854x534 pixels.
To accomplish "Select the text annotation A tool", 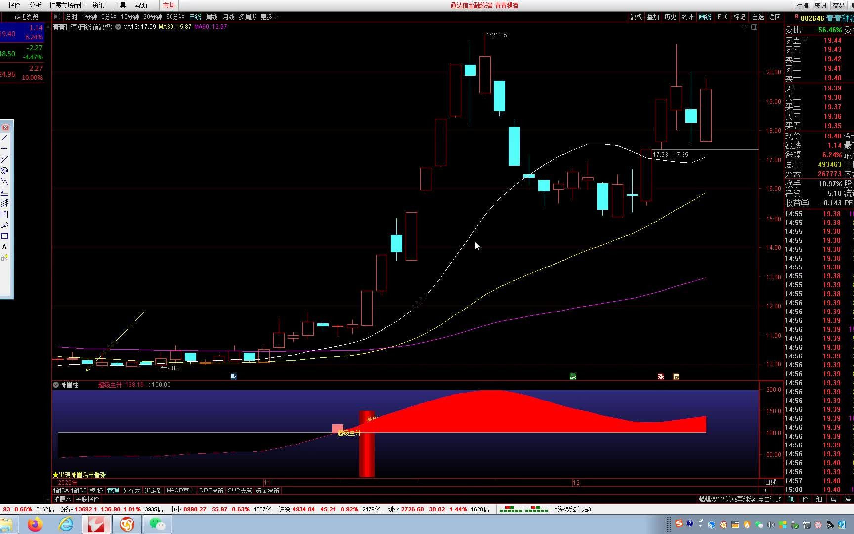I will (4, 247).
